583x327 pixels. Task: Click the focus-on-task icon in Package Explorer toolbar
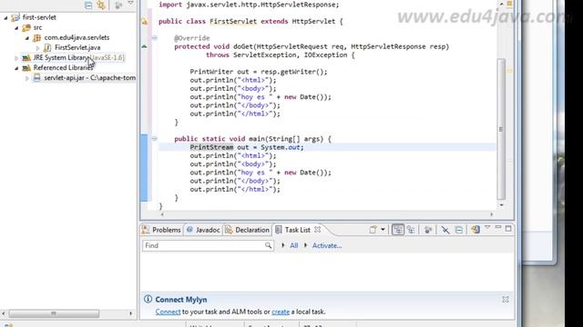[x=118, y=5]
